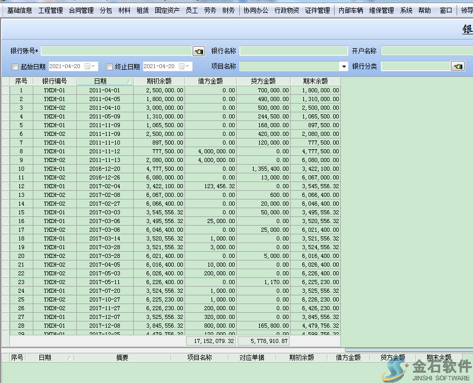Viewport: 473px width, 383px height.
Task: Open the 合同管理 menu
Action: pos(81,10)
